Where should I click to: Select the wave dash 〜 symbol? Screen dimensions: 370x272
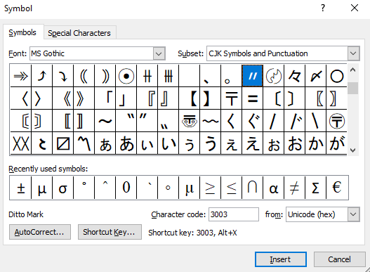105,120
